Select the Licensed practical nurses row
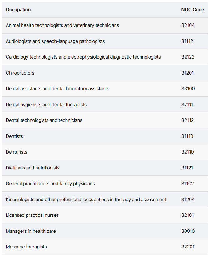The height and width of the screenshot is (255, 208). click(x=105, y=215)
